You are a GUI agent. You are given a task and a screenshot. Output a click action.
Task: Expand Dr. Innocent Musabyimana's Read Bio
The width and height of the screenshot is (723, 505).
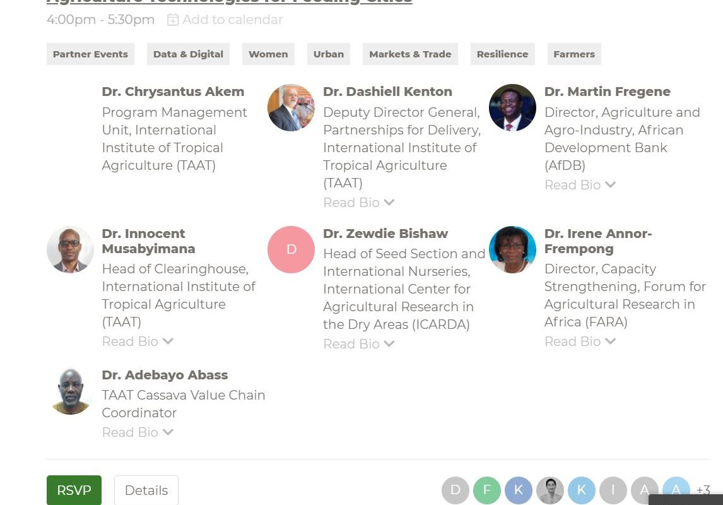click(x=137, y=342)
